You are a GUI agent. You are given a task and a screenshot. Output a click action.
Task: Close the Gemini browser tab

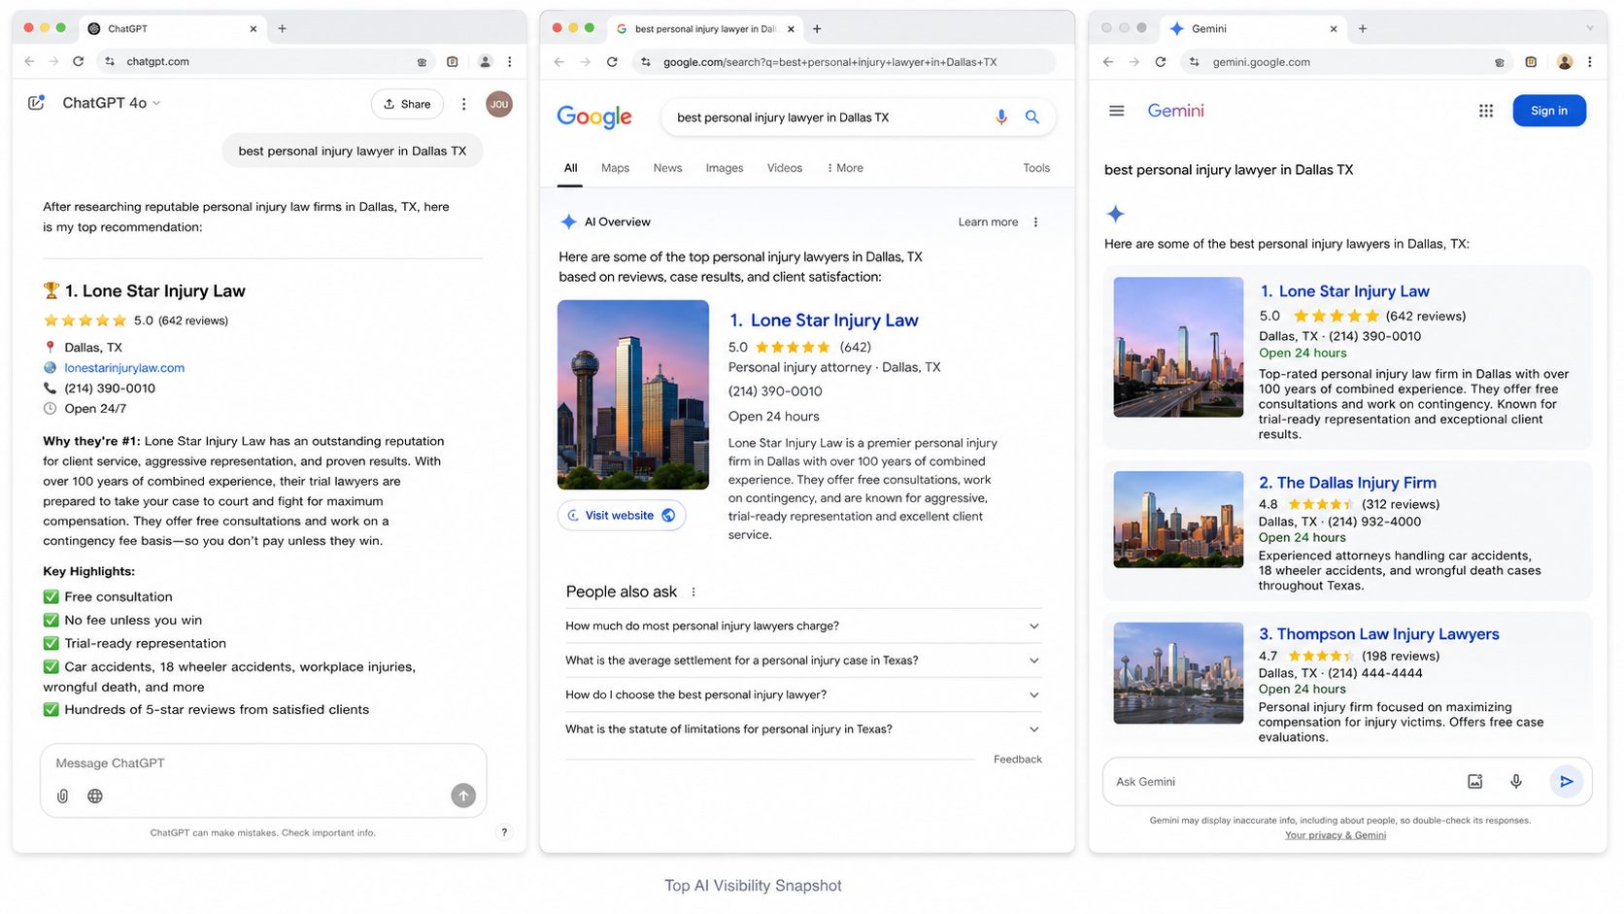pos(1334,29)
